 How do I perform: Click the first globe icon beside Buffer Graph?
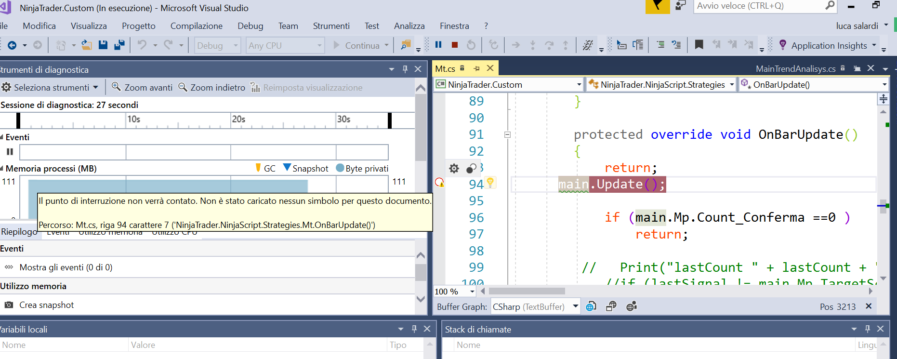[x=591, y=306]
